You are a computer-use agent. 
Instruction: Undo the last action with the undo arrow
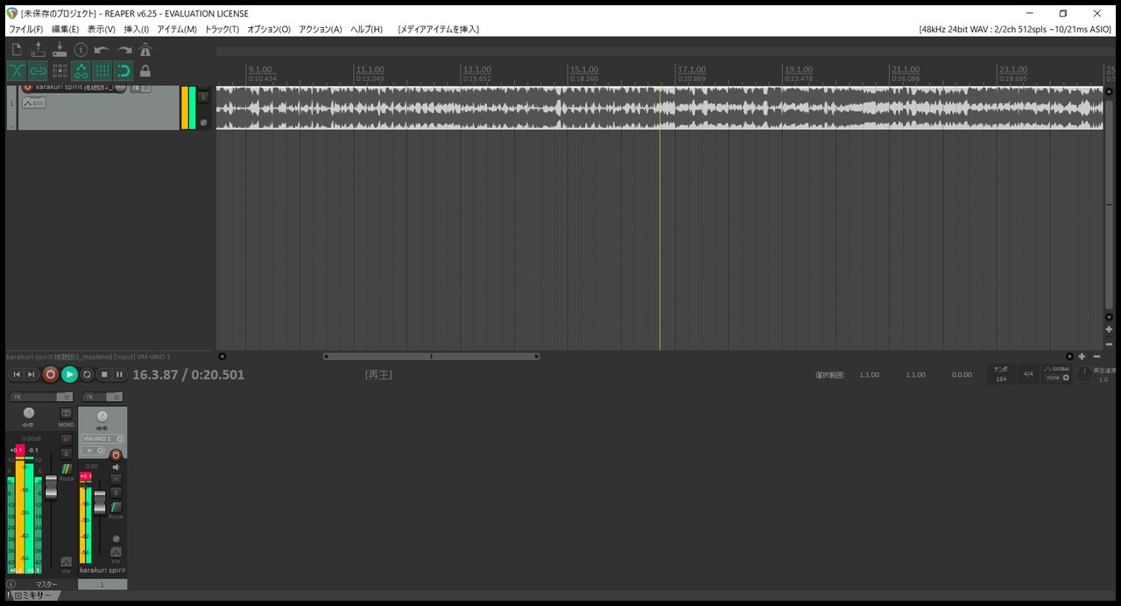pyautogui.click(x=102, y=50)
